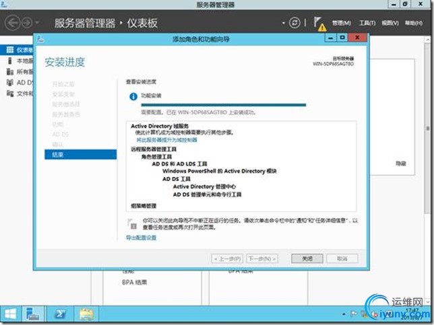Click the 关闭 close button in wizard
This screenshot has width=434, height=325.
click(307, 258)
